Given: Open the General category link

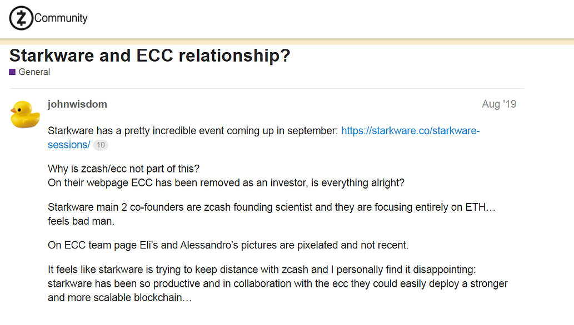Looking at the screenshot, I should (34, 72).
